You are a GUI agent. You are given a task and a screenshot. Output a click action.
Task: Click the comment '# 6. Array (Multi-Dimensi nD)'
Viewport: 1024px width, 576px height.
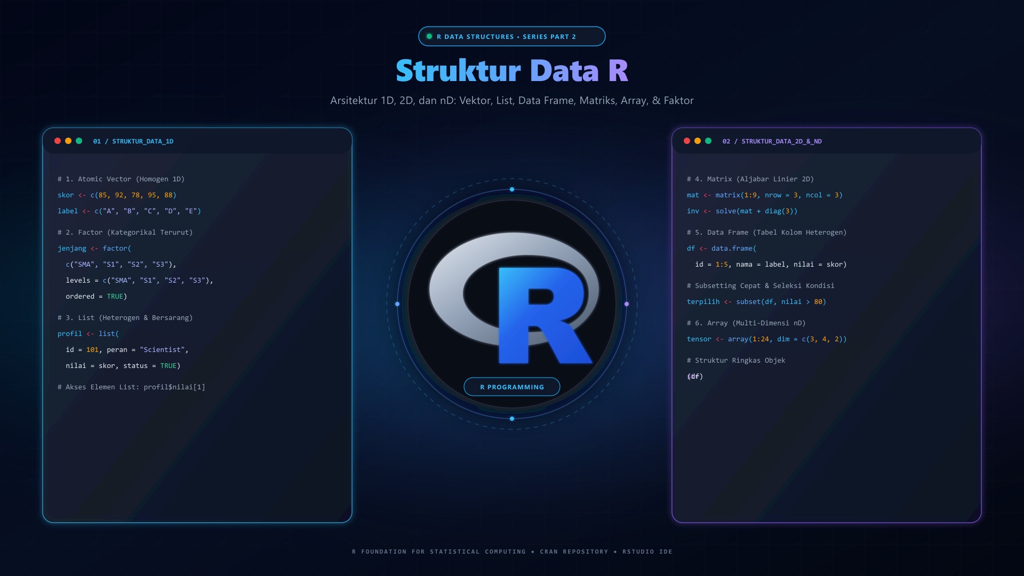click(746, 323)
